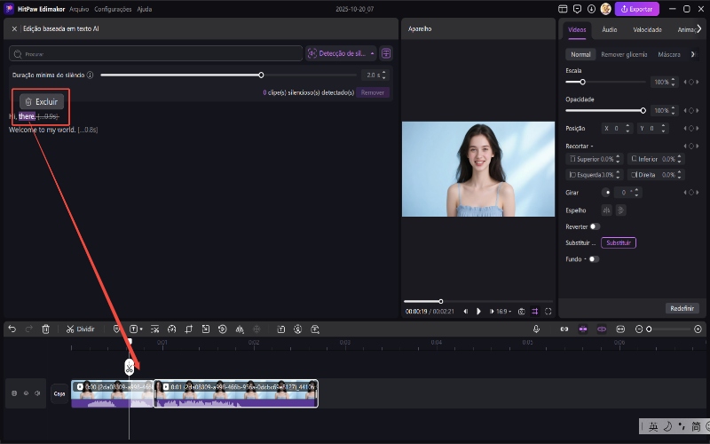710x444 pixels.
Task: Open the Arquivo menu
Action: [x=79, y=8]
